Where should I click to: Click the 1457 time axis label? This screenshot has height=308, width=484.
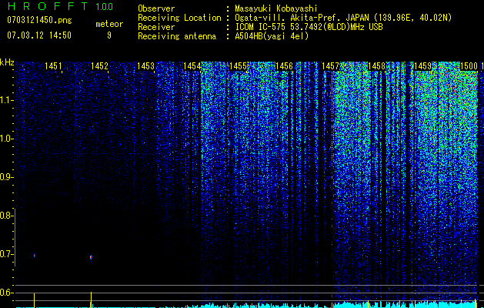point(330,65)
